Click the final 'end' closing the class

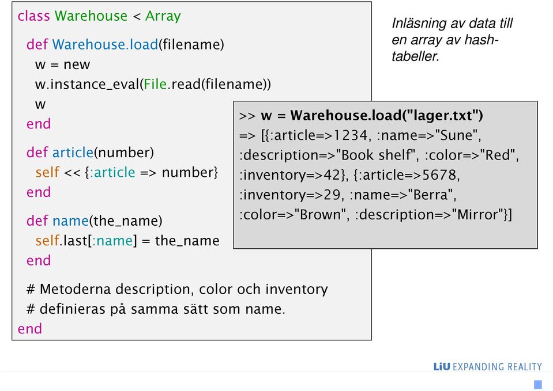(x=29, y=329)
